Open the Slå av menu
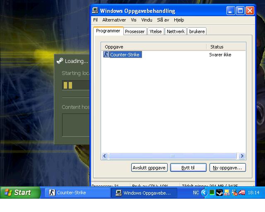This screenshot has height=212, width=265. pyautogui.click(x=163, y=20)
